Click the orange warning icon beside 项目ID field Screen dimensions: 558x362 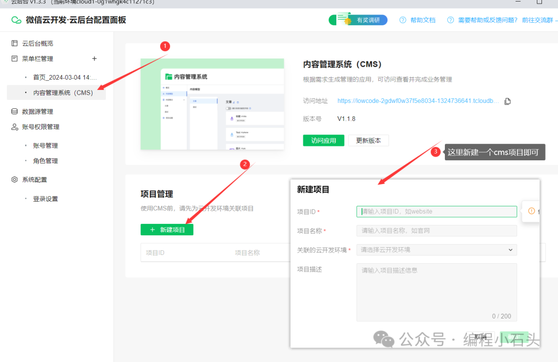pyautogui.click(x=531, y=211)
